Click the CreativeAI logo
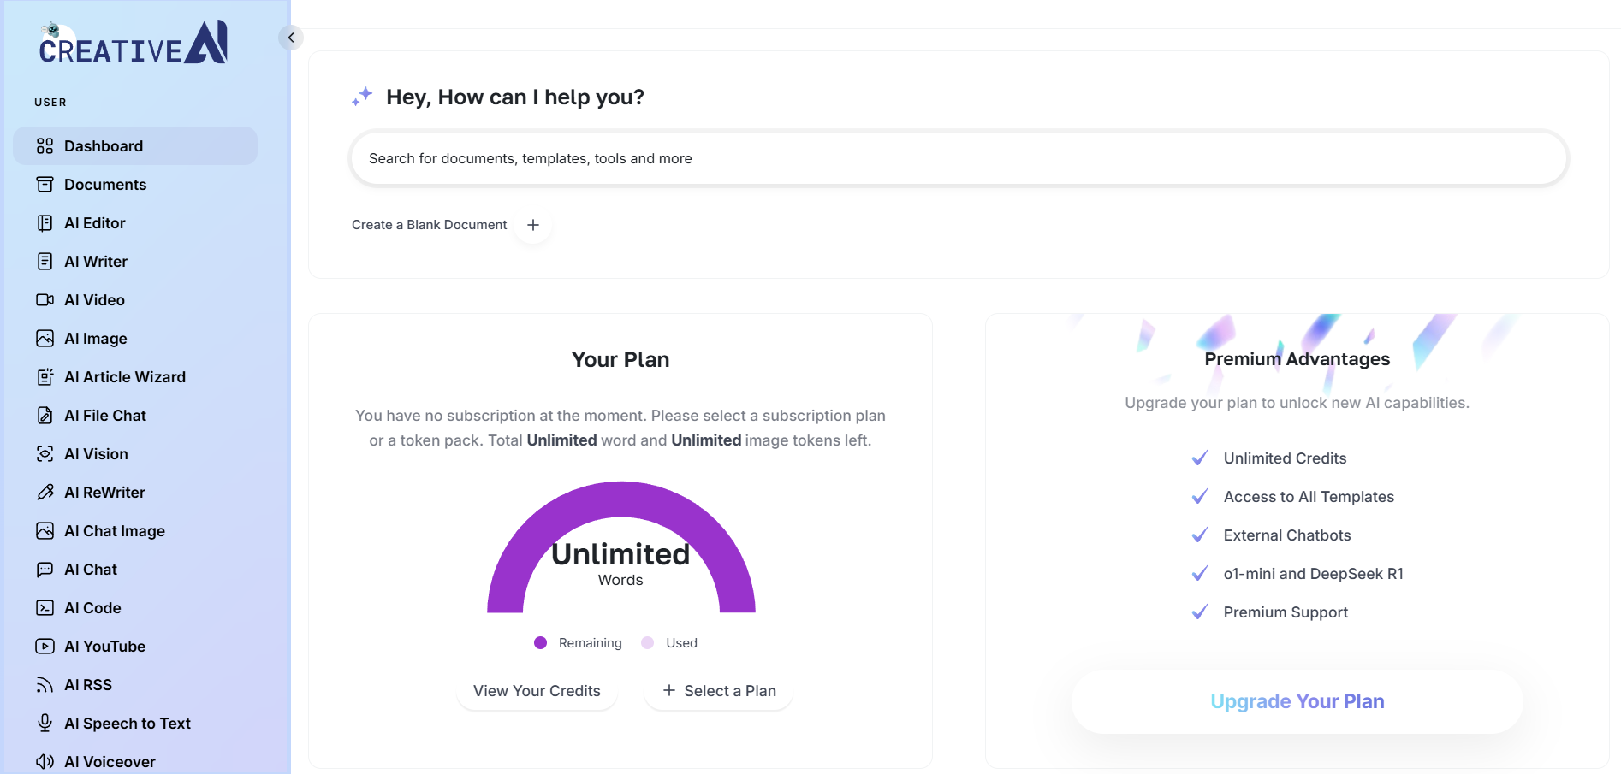The width and height of the screenshot is (1621, 774). [134, 43]
